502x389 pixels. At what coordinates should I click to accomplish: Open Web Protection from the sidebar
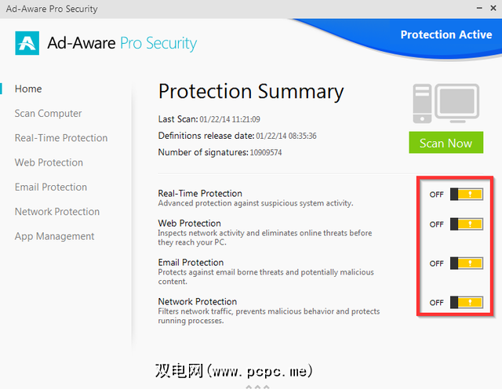click(49, 162)
